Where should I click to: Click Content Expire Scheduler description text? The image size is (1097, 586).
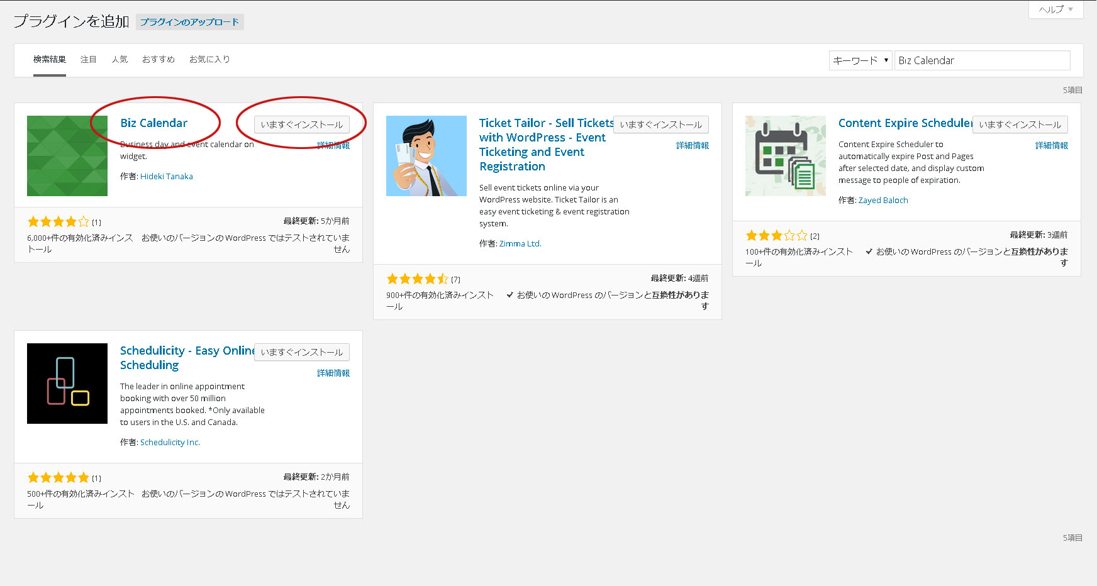(911, 162)
